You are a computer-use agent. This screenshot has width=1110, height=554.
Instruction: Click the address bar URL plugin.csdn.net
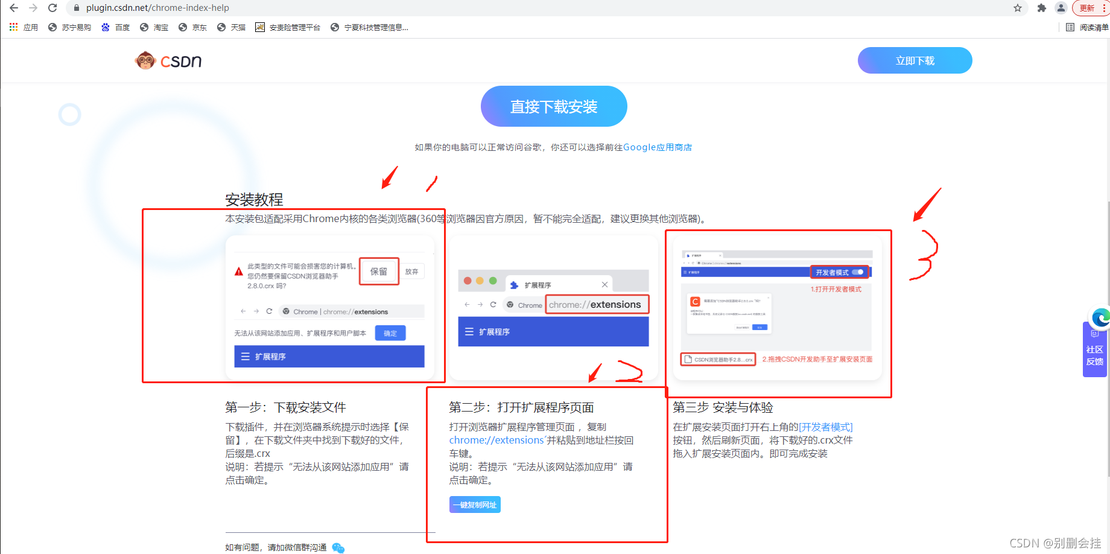(x=157, y=8)
